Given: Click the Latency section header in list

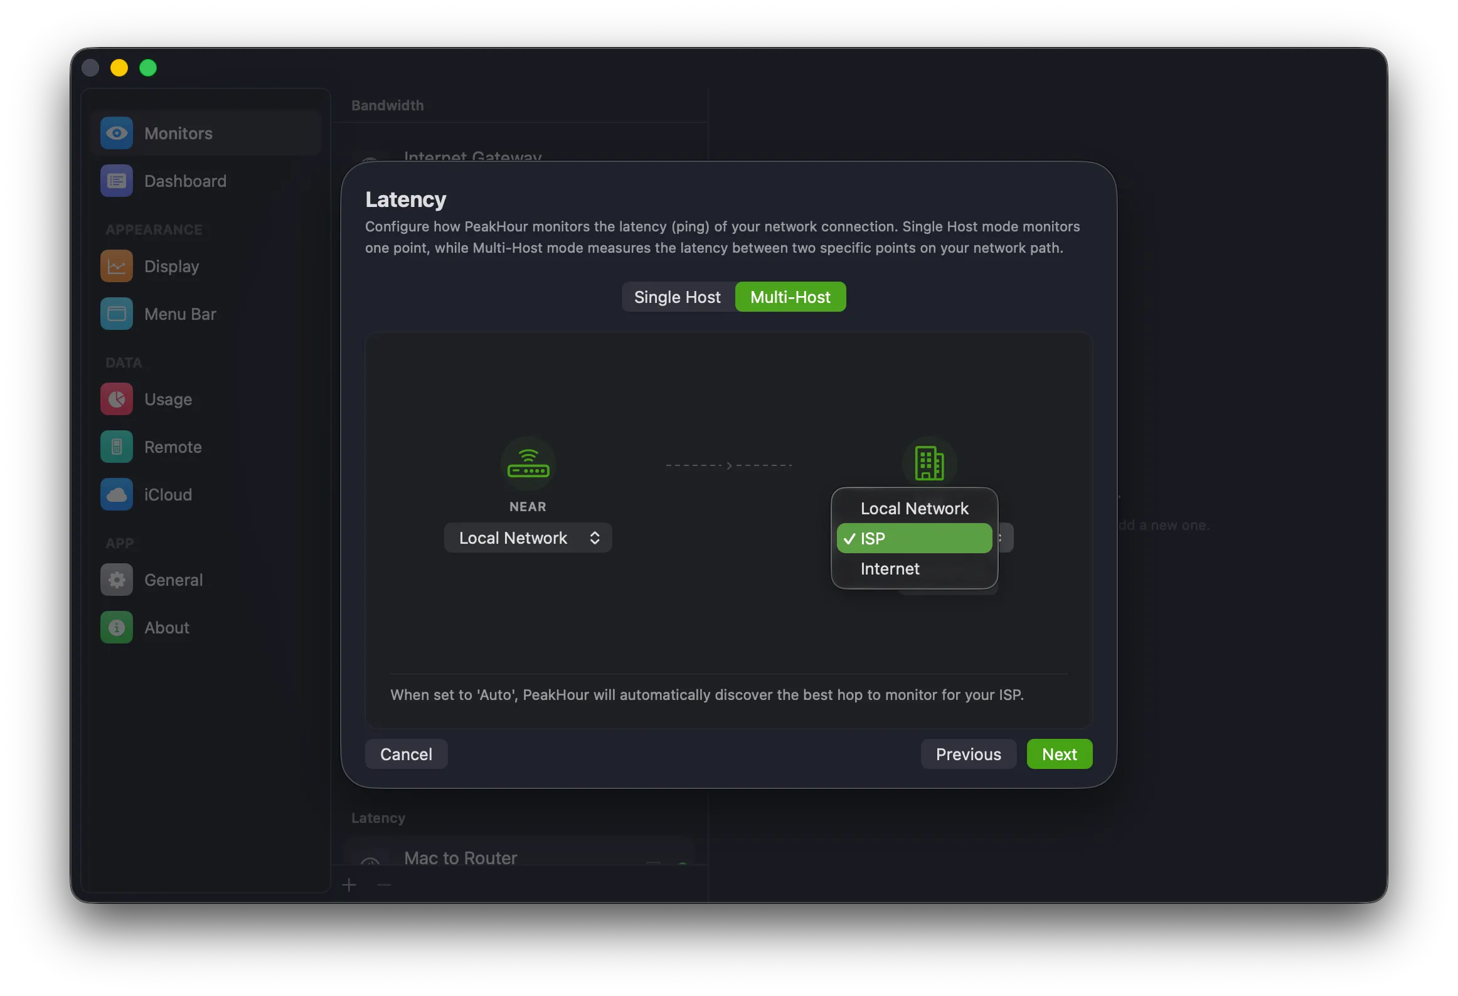Looking at the screenshot, I should click(x=378, y=818).
